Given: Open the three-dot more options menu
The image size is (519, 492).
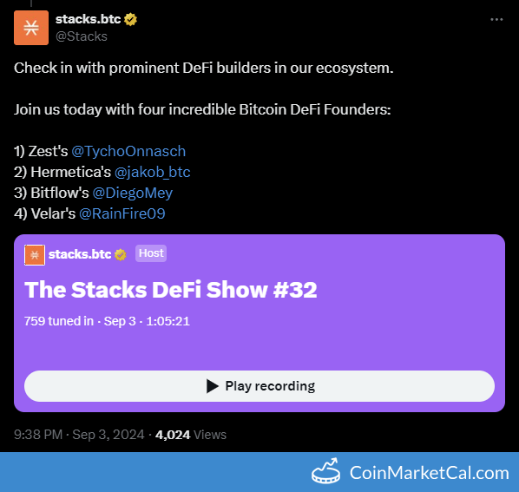Looking at the screenshot, I should tap(496, 20).
